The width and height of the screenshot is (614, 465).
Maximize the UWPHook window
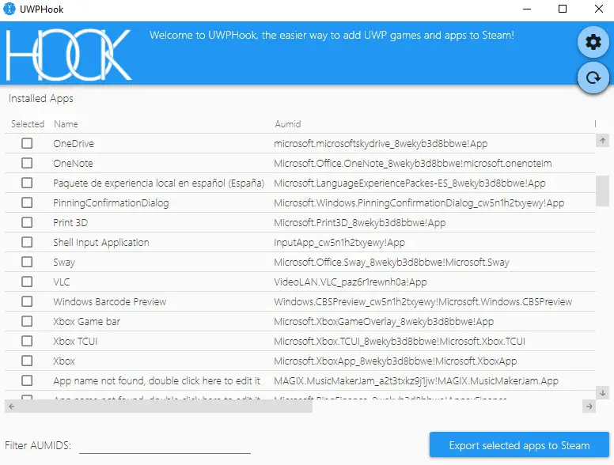tap(563, 9)
